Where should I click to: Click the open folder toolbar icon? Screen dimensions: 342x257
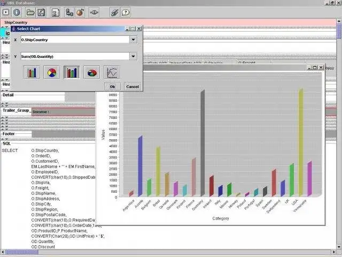[x=30, y=12]
